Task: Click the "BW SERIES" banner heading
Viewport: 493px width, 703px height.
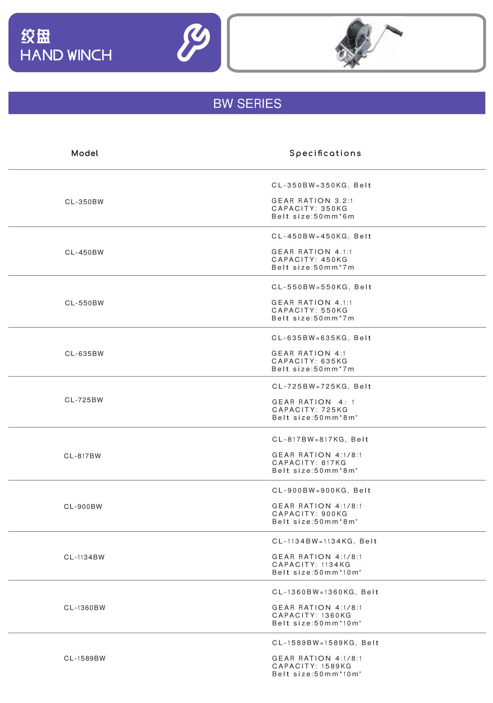Action: pos(247,104)
